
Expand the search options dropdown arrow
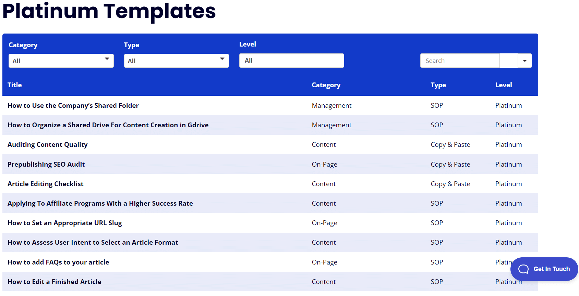tap(524, 61)
